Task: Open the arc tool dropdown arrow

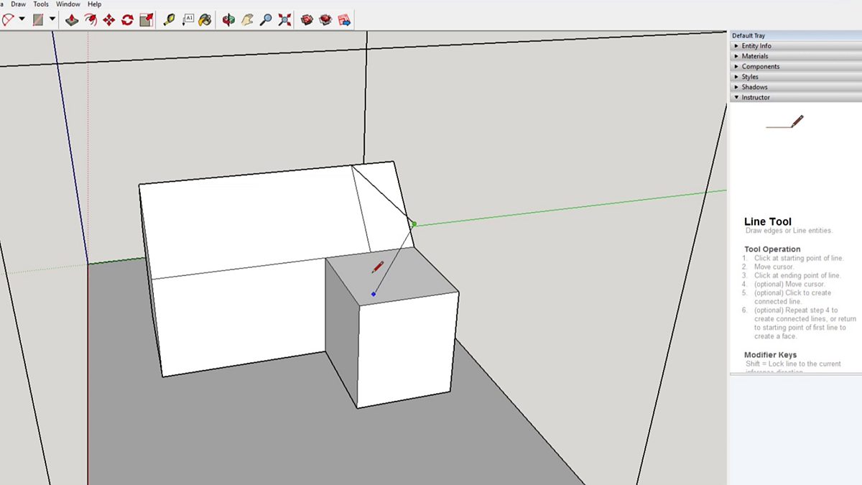Action: 22,20
